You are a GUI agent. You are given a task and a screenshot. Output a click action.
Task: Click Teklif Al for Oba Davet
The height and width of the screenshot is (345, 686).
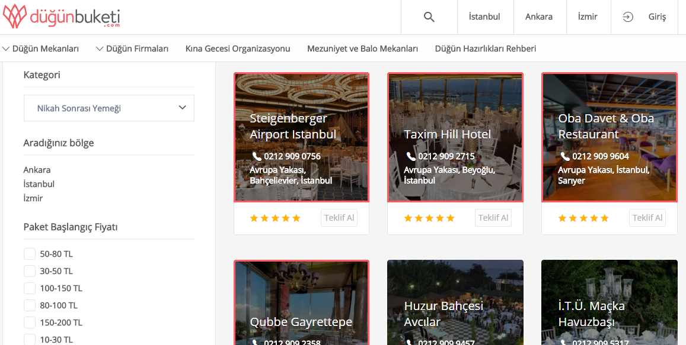click(x=647, y=218)
